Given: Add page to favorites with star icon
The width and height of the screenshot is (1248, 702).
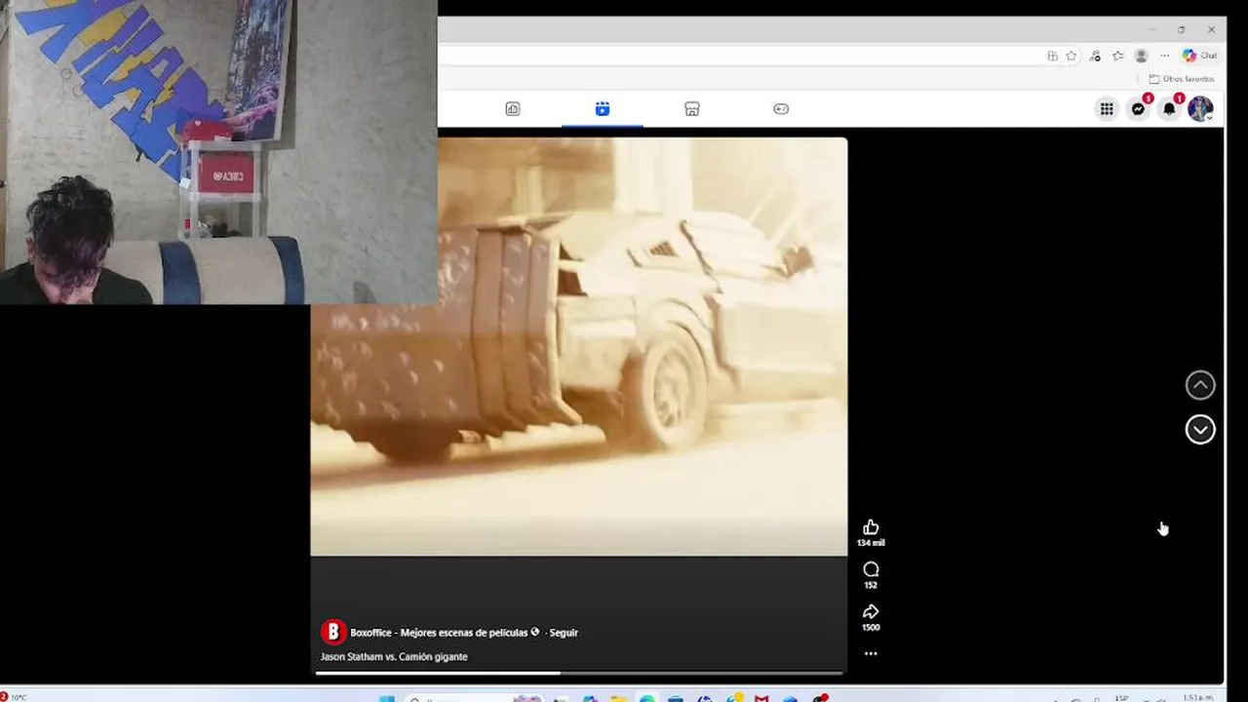Looking at the screenshot, I should (1071, 56).
